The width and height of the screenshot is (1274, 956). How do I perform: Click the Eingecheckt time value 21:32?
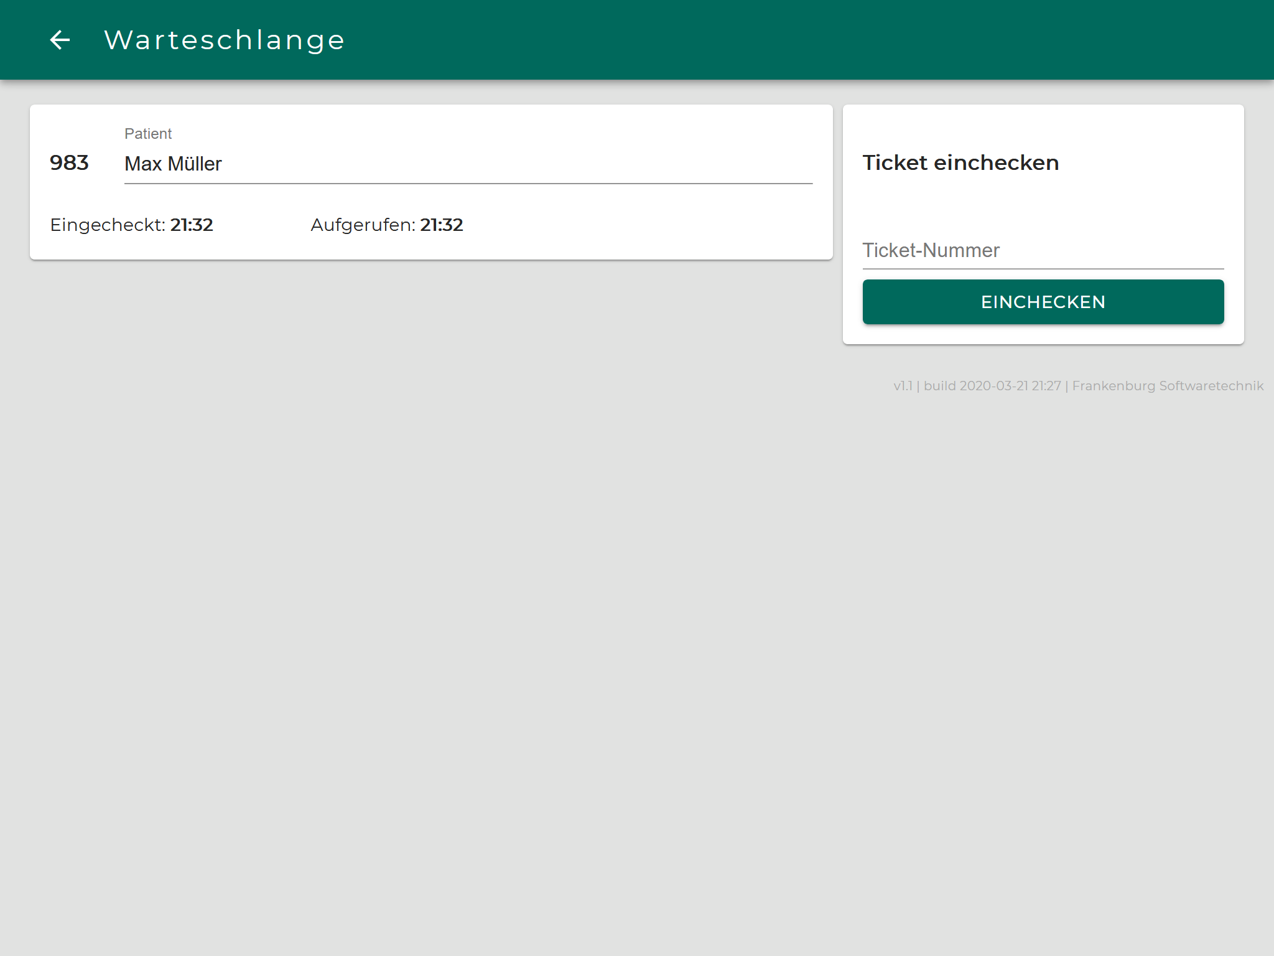192,225
